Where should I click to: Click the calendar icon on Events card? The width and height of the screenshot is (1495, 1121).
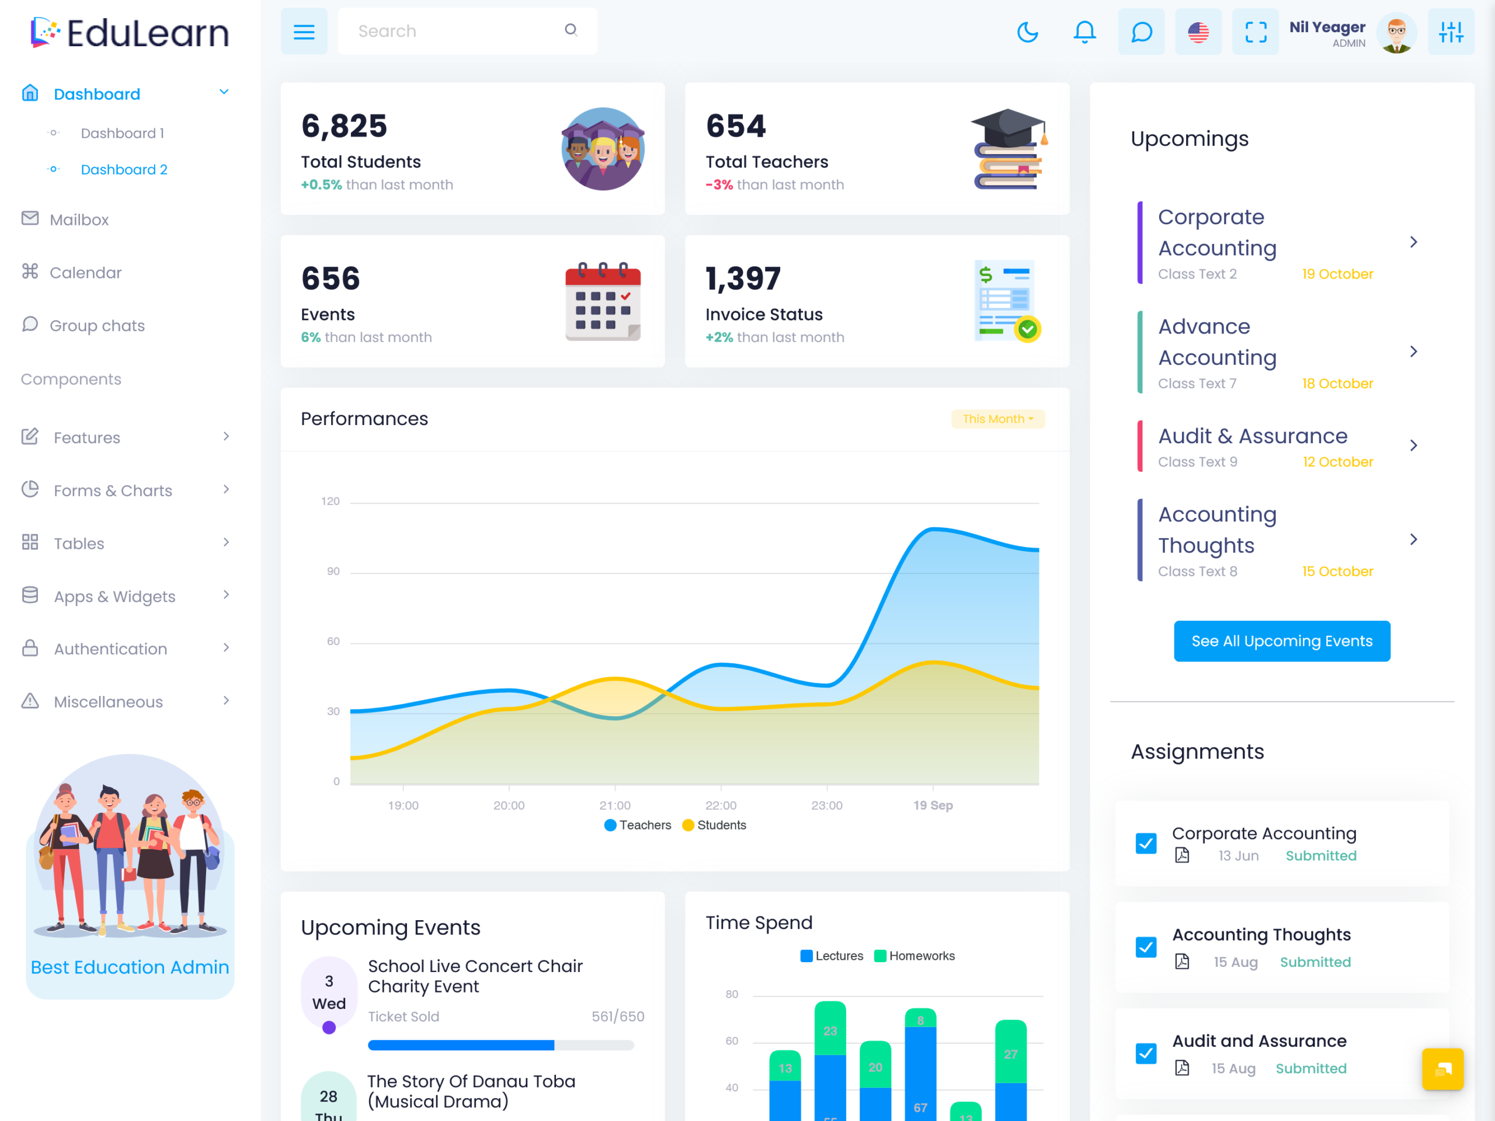coord(603,301)
